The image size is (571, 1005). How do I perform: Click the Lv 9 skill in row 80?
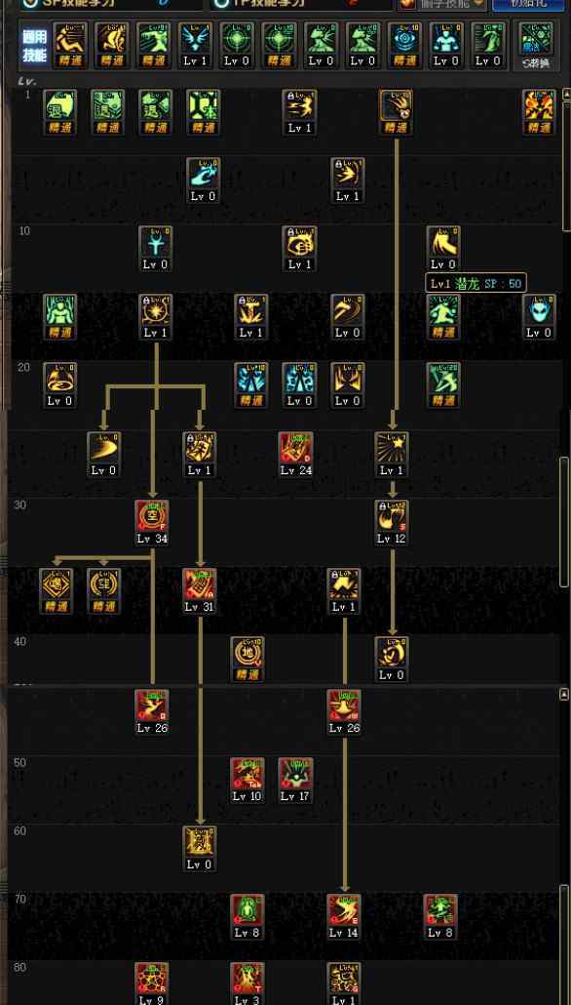[x=152, y=979]
